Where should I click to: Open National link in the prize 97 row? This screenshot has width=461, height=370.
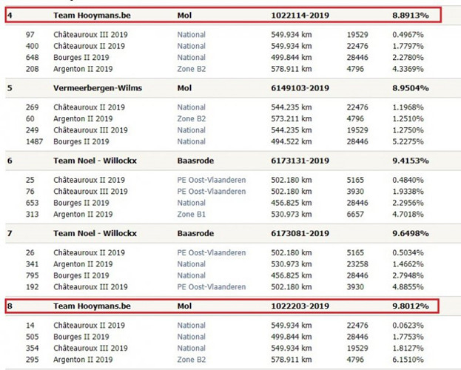click(191, 35)
